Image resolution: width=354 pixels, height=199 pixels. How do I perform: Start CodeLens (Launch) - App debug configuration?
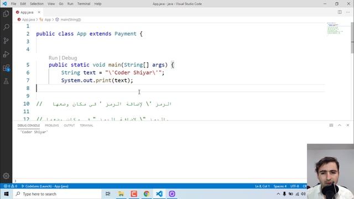[45, 186]
